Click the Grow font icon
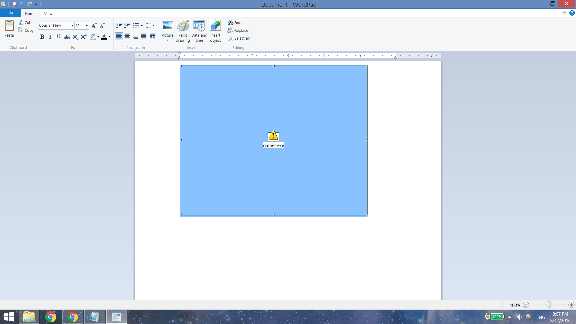This screenshot has height=324, width=576. [x=94, y=25]
